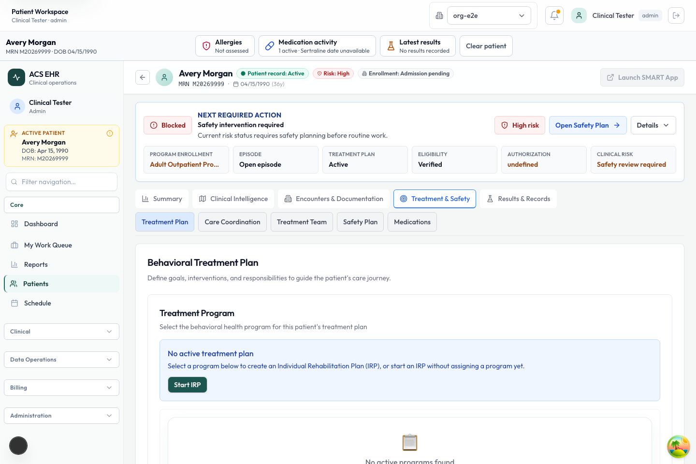
Task: Click the Clear patient button
Action: (x=486, y=46)
